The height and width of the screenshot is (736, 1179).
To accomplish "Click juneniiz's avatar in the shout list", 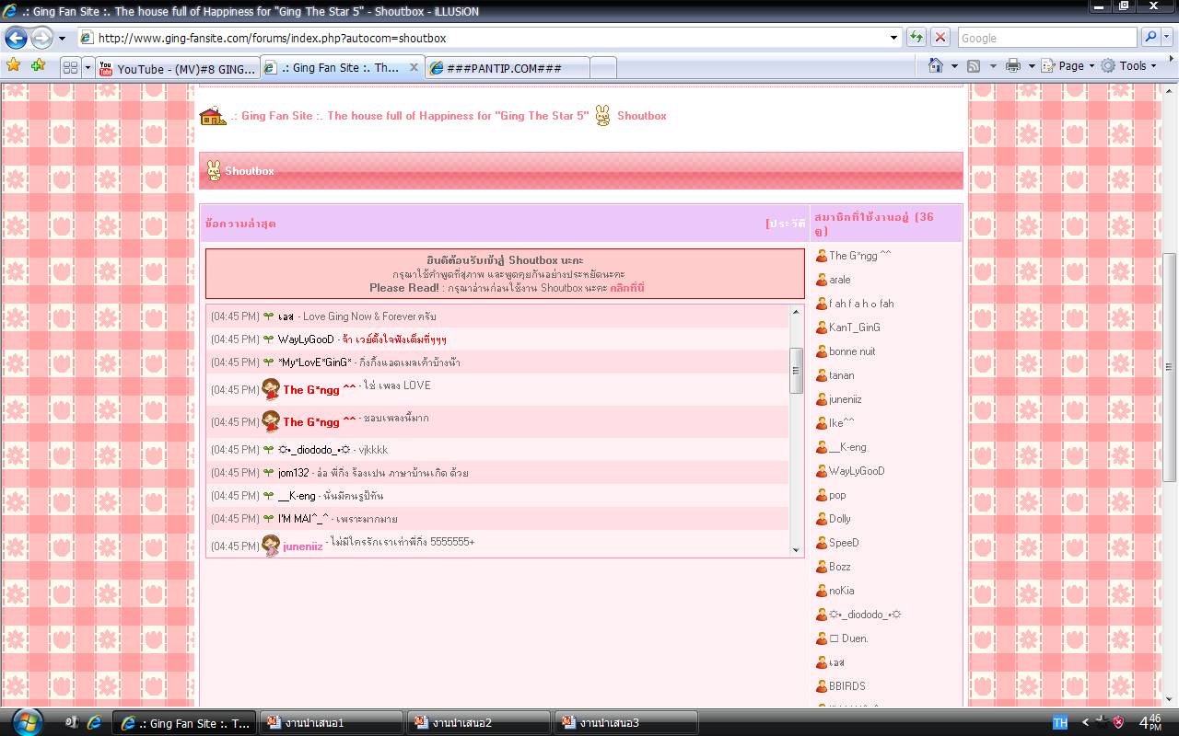I will (x=271, y=546).
